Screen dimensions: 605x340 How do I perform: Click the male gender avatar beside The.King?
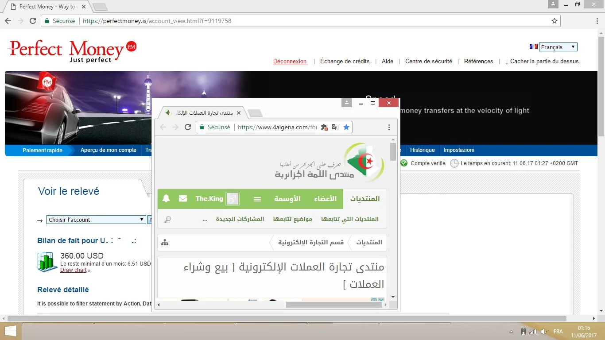coord(233,199)
